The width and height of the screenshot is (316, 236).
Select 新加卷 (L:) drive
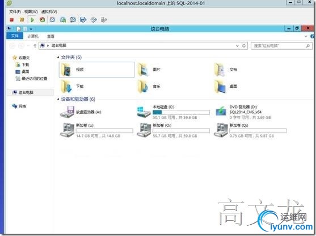96,131
